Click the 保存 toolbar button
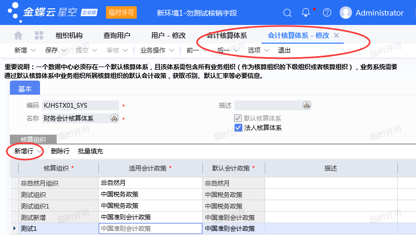The width and height of the screenshot is (416, 235). (51, 50)
